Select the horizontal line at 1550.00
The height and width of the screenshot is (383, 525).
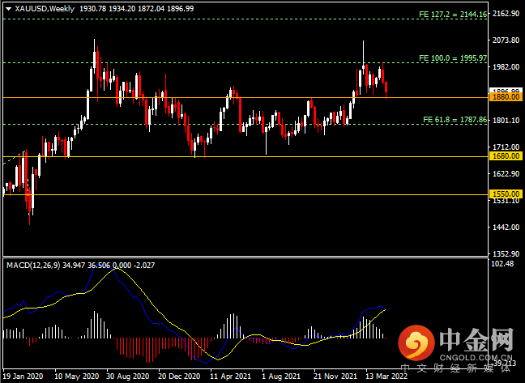[x=245, y=194]
